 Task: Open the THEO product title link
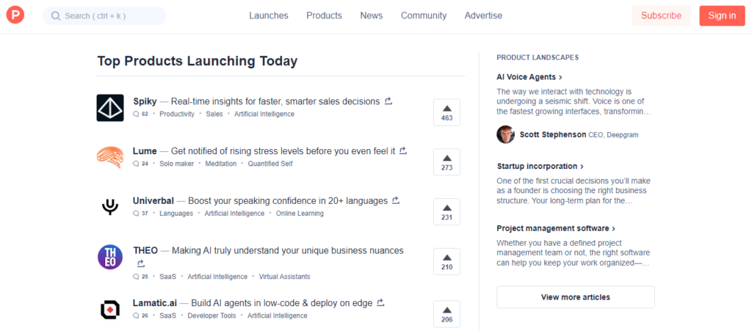pyautogui.click(x=145, y=251)
